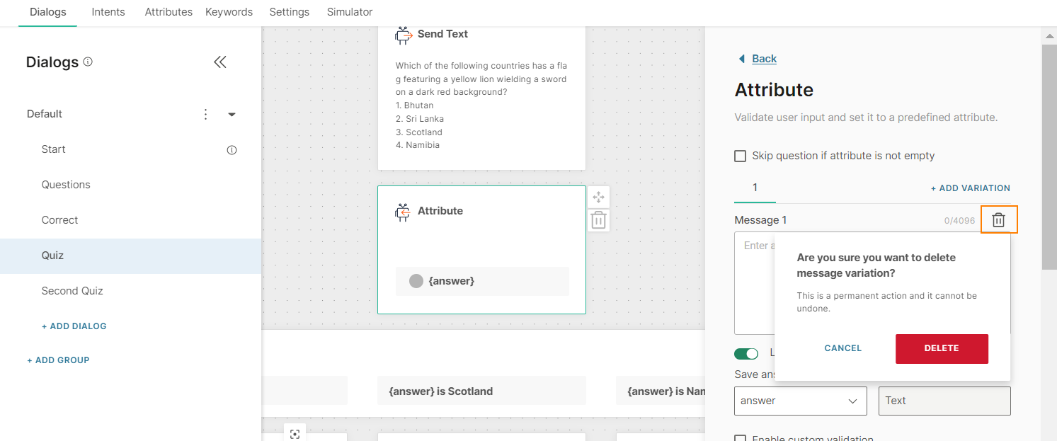Click the center-canvas focus icon
This screenshot has width=1057, height=441.
295,434
